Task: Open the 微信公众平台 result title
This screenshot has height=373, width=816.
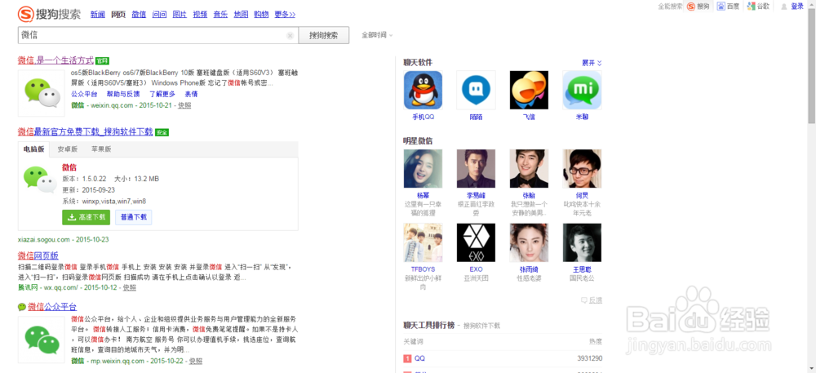Action: [x=52, y=306]
